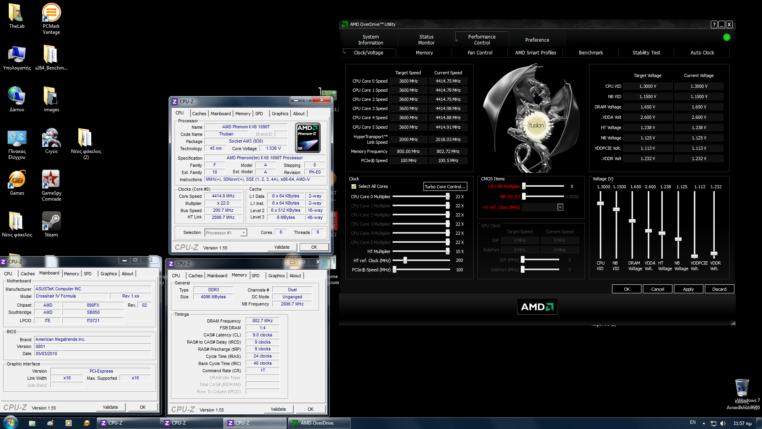
Task: Adjust the DRAM Voltage vertical slider
Action: tap(632, 221)
